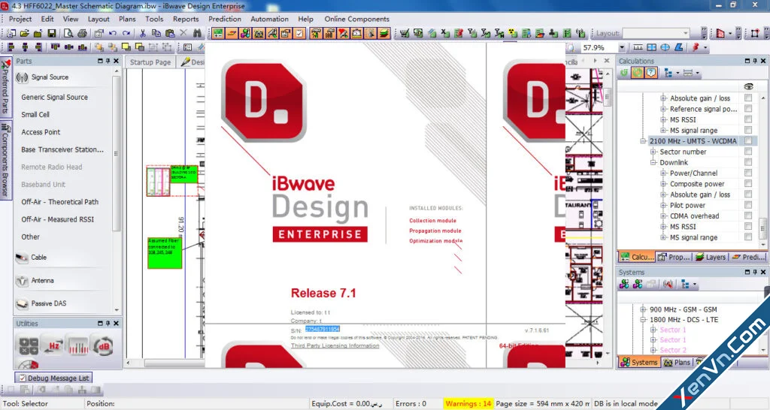The image size is (770, 410).
Task: Toggle checkbox for 2100 MHz - UMTS - WCDMA
Action: 748,140
